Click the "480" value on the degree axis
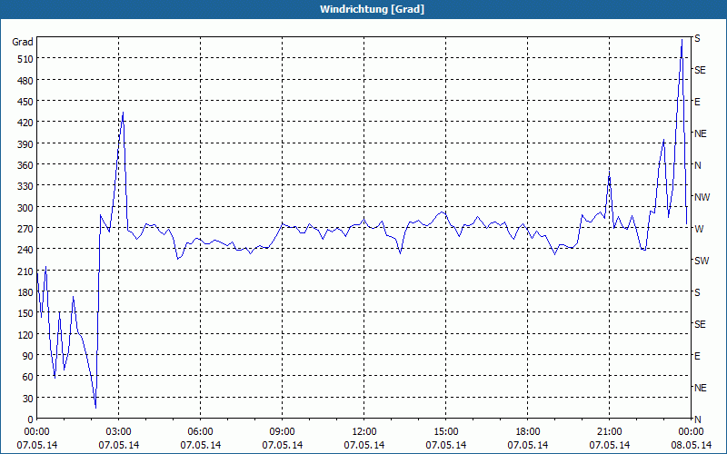The width and height of the screenshot is (727, 454). click(x=25, y=81)
